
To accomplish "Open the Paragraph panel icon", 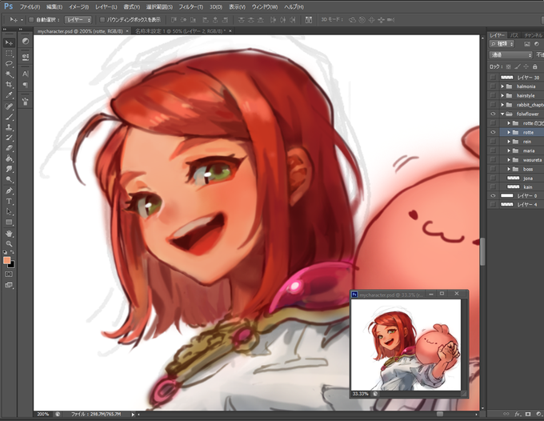I will coord(26,85).
